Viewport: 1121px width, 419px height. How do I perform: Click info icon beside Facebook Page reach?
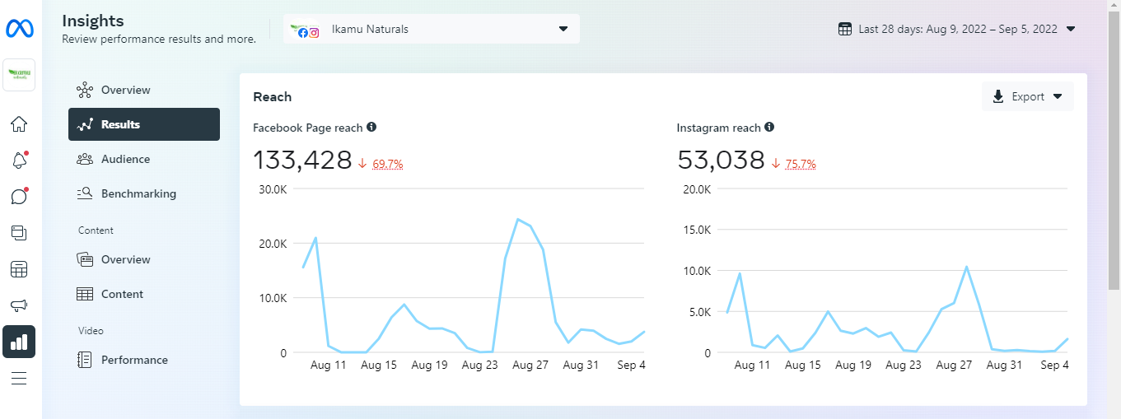tap(371, 128)
